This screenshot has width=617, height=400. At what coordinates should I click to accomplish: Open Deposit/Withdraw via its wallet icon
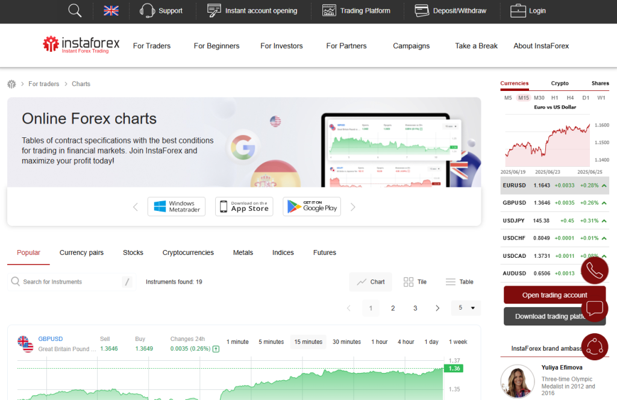421,10
